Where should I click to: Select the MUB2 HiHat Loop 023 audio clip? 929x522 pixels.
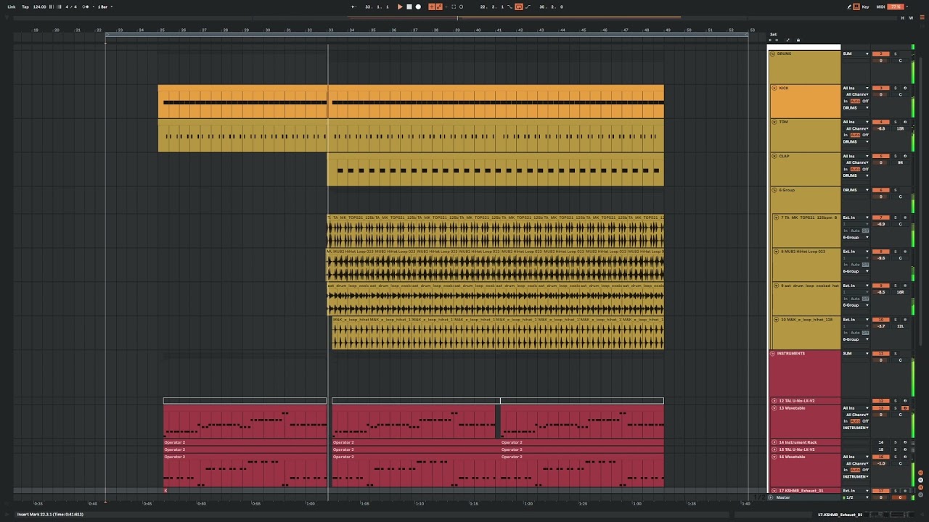[496, 264]
